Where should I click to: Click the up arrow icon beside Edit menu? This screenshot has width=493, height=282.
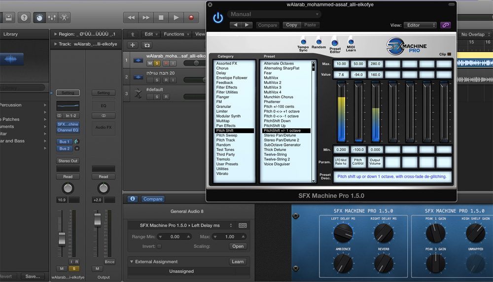tap(133, 35)
